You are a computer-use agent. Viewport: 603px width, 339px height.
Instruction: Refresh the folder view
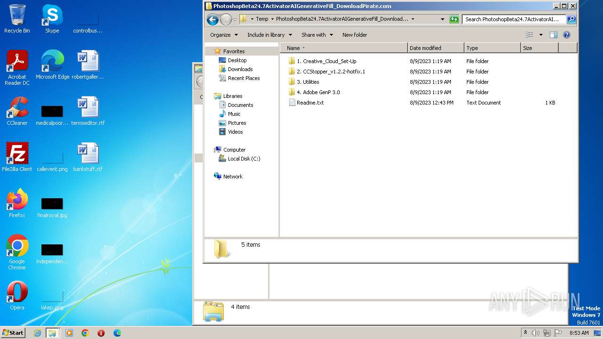(x=454, y=19)
